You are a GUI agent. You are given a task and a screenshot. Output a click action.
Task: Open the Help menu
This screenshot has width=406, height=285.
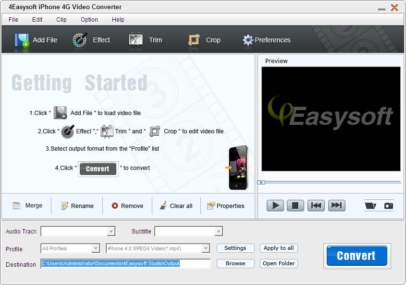(118, 20)
